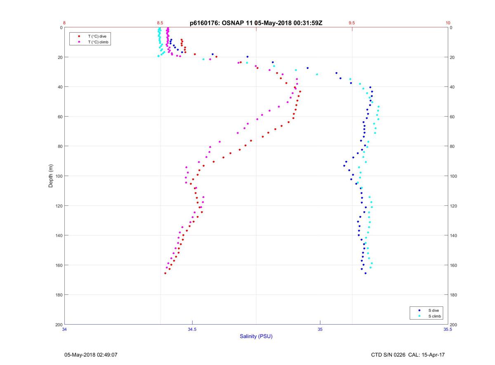Select the 'S climb' legend entry
495x365 pixels.
pyautogui.click(x=435, y=316)
